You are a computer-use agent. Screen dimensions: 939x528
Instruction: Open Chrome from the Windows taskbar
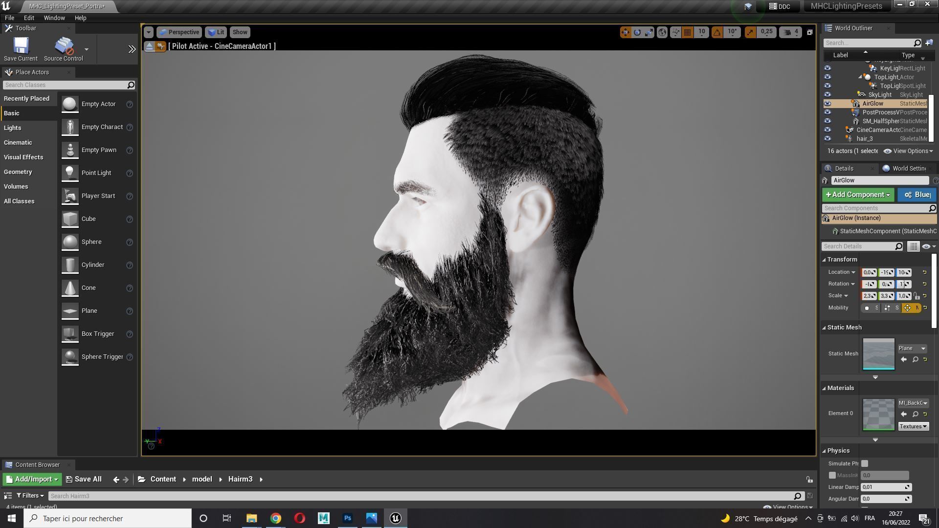point(276,518)
